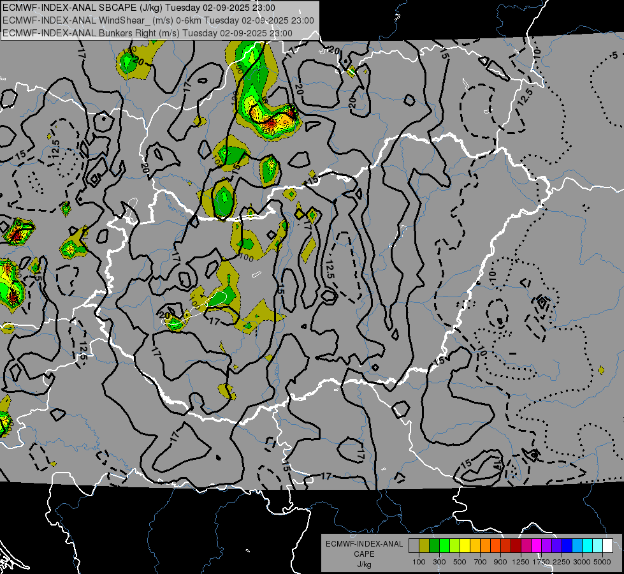The image size is (624, 574).
Task: Click the CAPE word in the legend
Action: point(364,554)
